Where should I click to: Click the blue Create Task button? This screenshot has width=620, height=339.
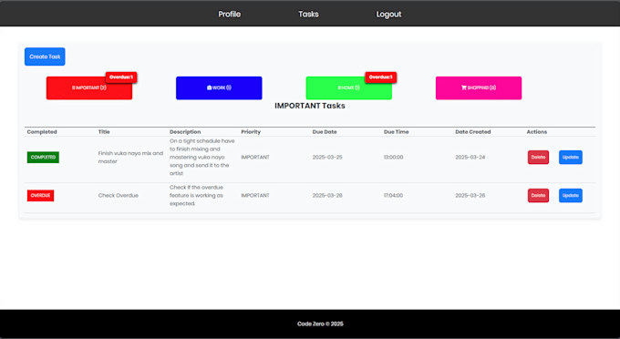point(45,56)
